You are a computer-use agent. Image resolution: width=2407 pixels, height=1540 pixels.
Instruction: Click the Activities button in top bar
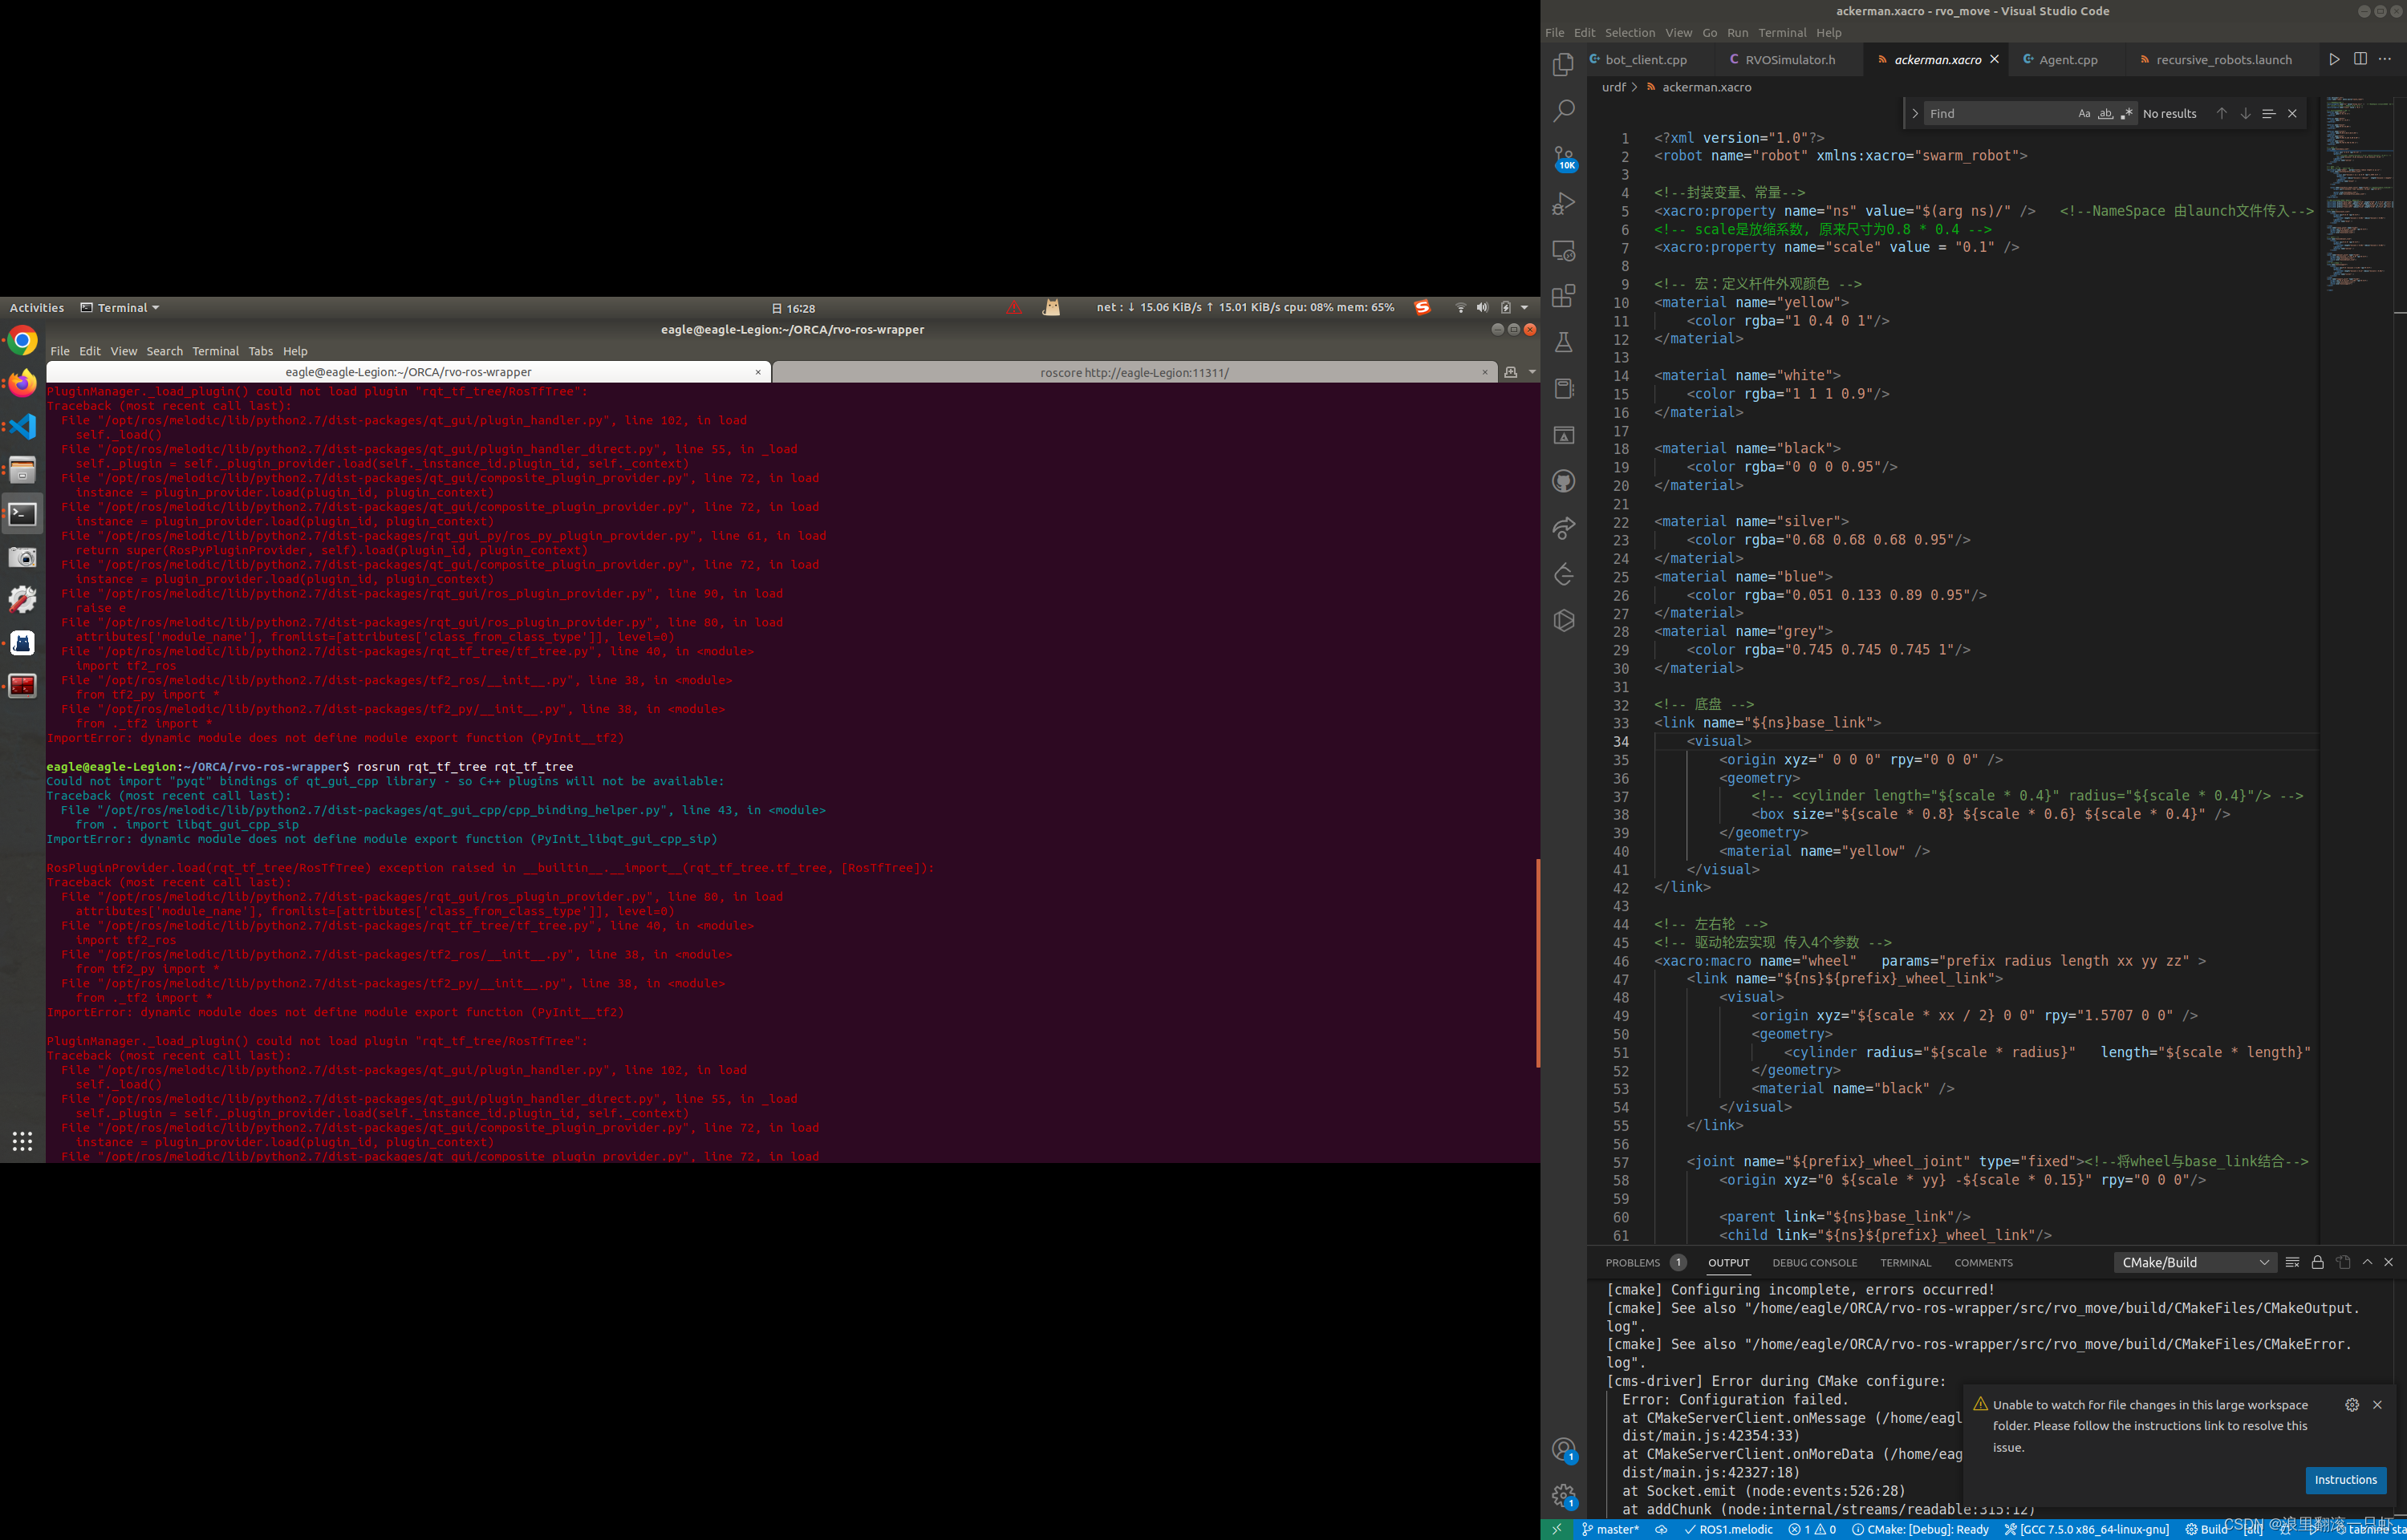(37, 308)
